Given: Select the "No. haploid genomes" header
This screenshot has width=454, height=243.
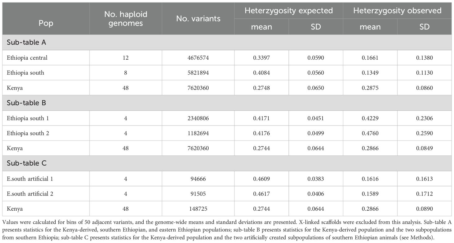Looking at the screenshot, I should tap(126, 19).
